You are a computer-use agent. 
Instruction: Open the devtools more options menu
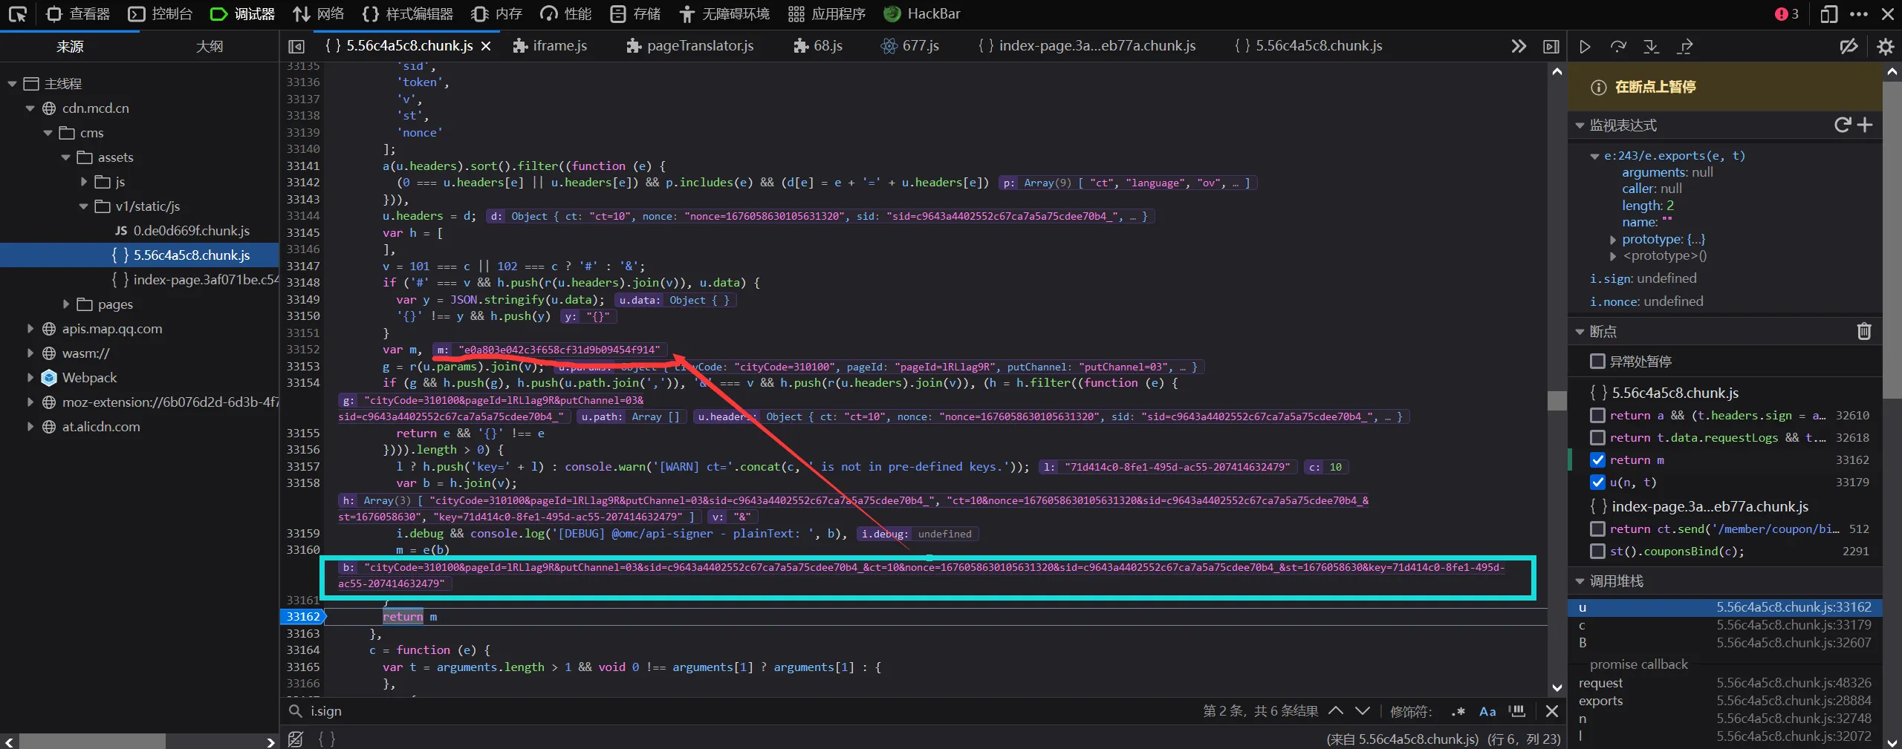[1859, 14]
